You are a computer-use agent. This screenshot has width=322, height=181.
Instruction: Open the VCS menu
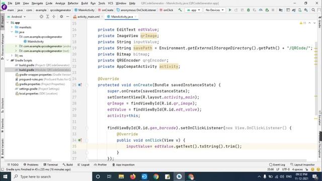(x=110, y=4)
